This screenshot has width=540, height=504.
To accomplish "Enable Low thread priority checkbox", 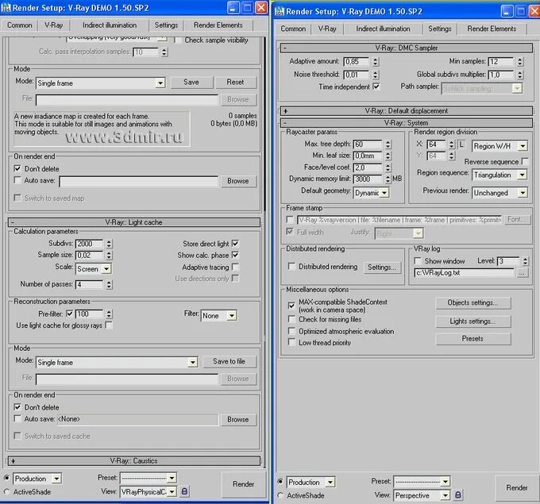I will (x=291, y=342).
